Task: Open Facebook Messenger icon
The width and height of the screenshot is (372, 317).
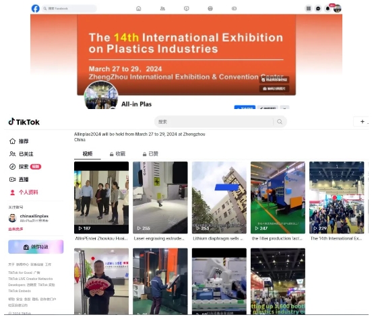Action: click(318, 9)
